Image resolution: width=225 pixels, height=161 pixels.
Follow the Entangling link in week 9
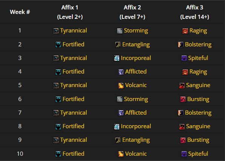tap(136, 140)
